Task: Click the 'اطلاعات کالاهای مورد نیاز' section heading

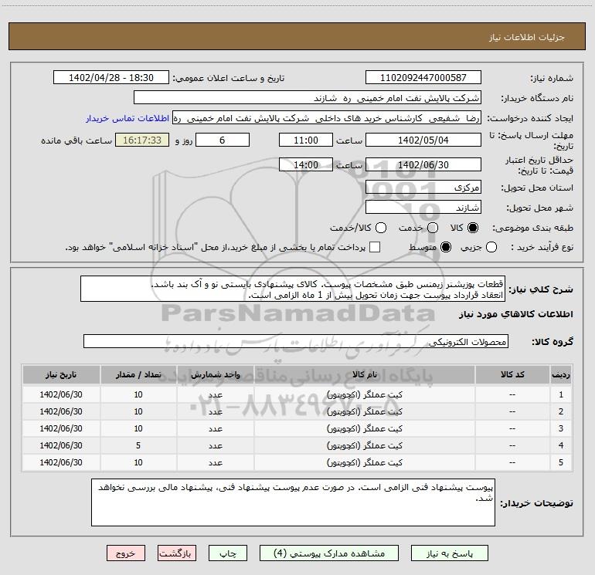Action: (x=516, y=314)
